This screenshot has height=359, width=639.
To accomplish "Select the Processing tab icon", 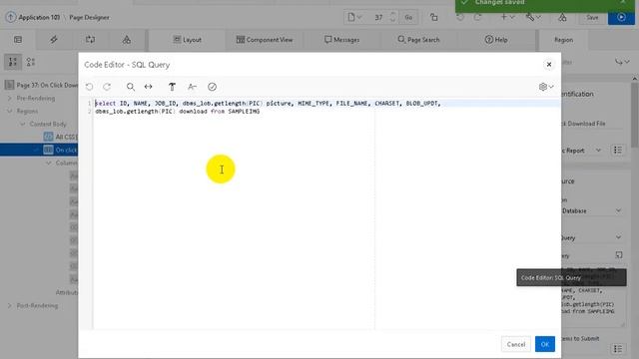I will coord(90,40).
